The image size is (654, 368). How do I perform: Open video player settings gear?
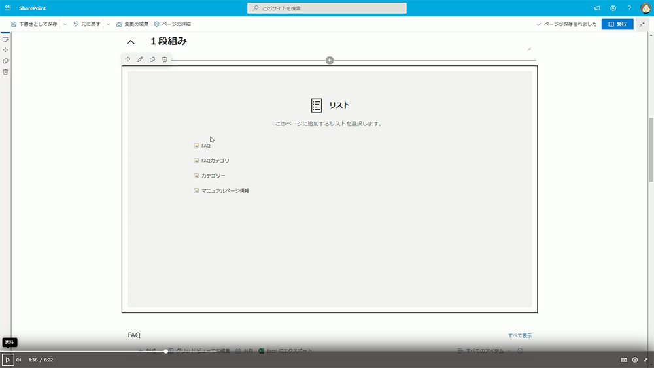[x=635, y=360]
